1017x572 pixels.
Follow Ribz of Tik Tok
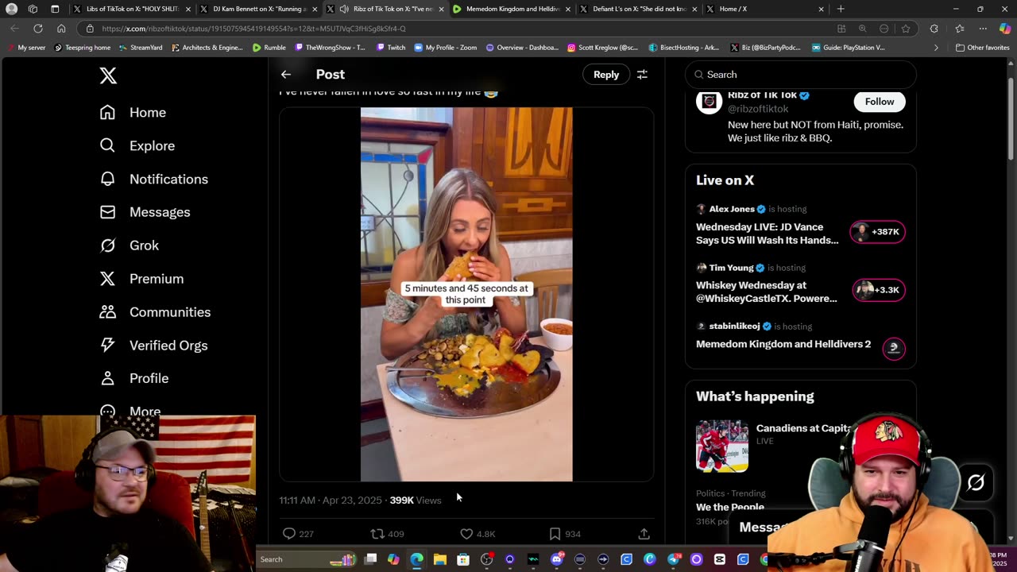click(x=880, y=102)
